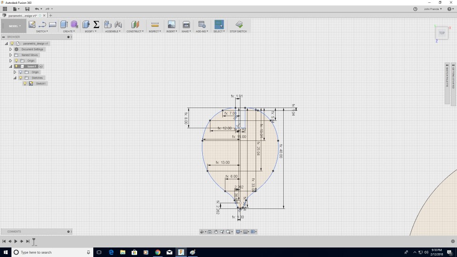Collapse the parametric_design v1 root node
The image size is (457, 257).
(6, 43)
